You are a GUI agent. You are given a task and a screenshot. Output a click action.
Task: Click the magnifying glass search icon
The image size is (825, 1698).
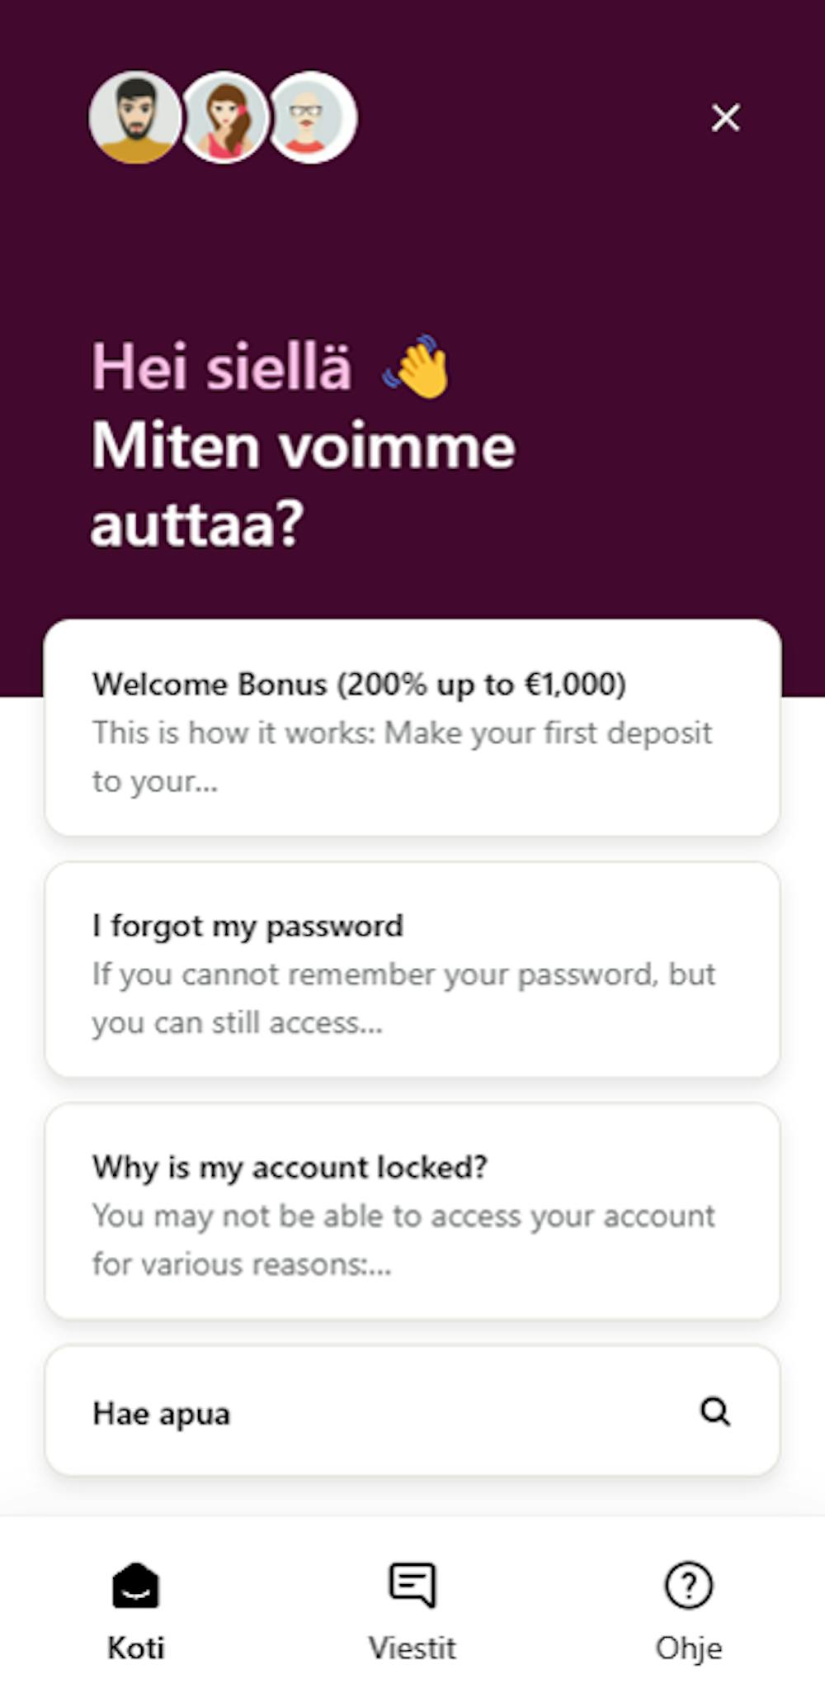click(715, 1411)
